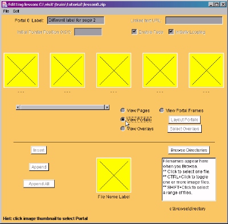Click the Select Overlays button
The width and height of the screenshot is (228, 224).
coord(185,129)
